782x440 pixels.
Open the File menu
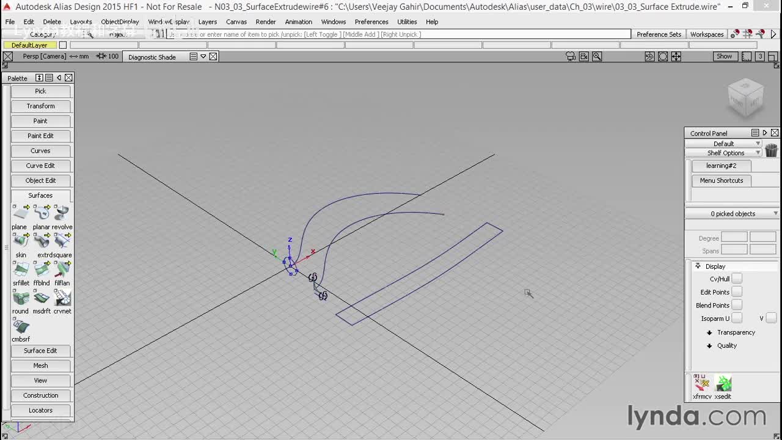point(10,21)
